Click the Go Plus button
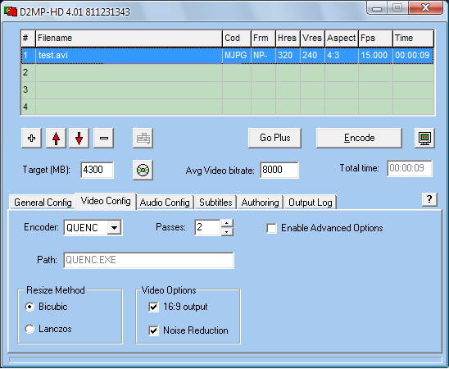 tap(275, 138)
